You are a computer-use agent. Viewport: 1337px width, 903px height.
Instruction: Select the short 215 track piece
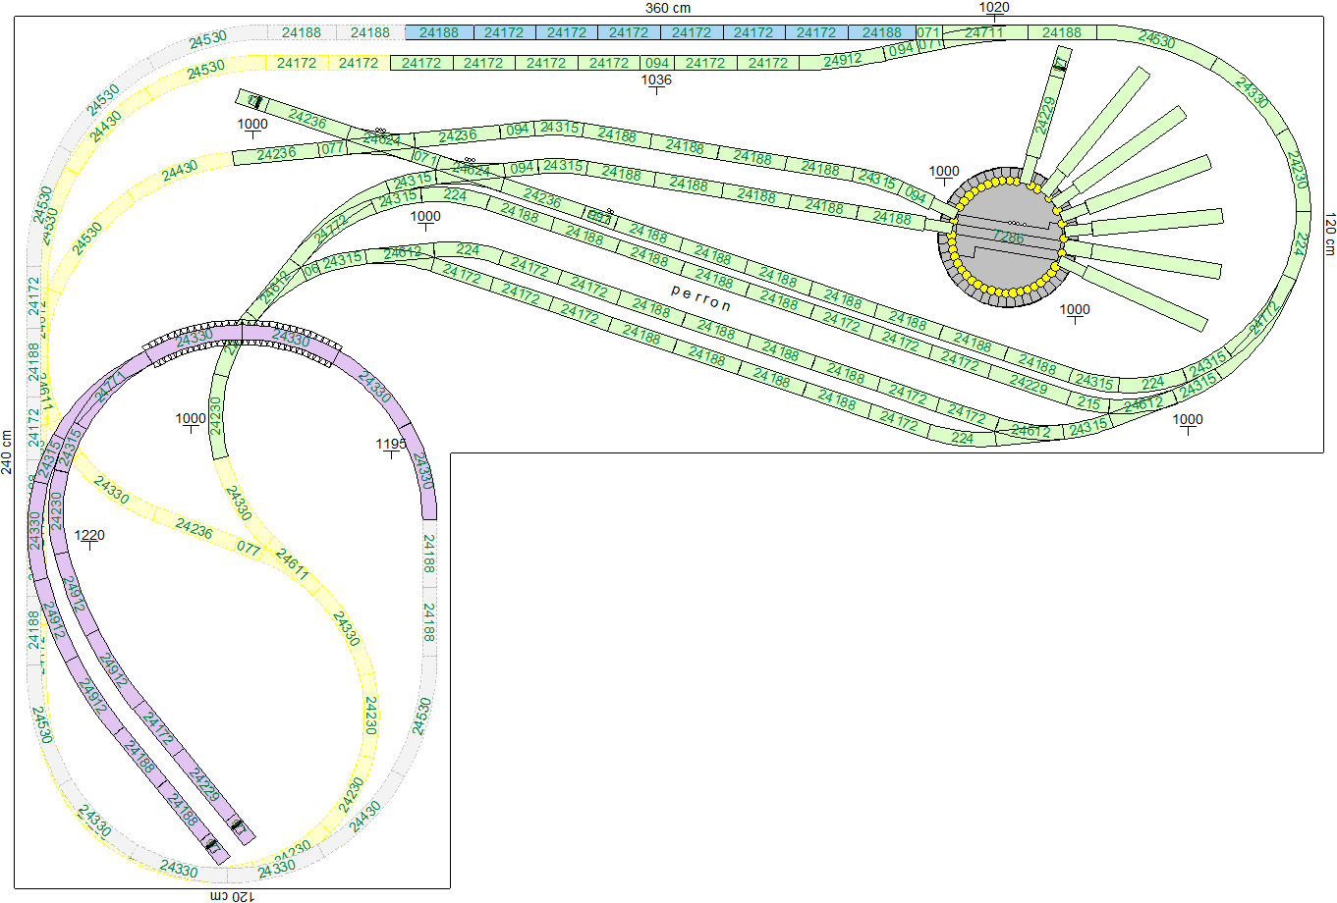(x=1088, y=402)
